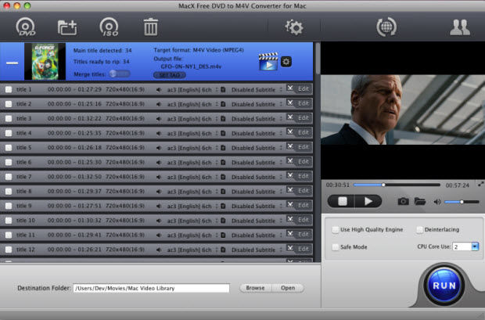Enable Use High Quality Engine checkbox
The height and width of the screenshot is (320, 485).
pyautogui.click(x=336, y=229)
